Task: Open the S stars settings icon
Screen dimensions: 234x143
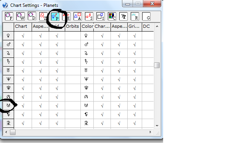Action: (89, 16)
